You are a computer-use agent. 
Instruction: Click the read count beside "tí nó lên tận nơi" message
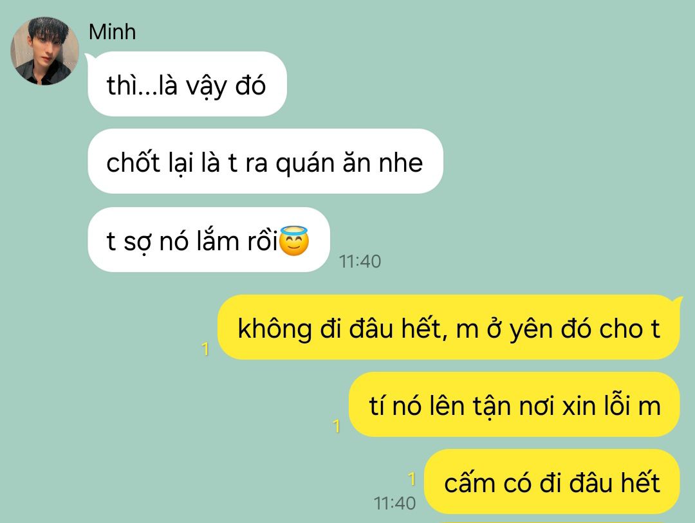pyautogui.click(x=337, y=427)
